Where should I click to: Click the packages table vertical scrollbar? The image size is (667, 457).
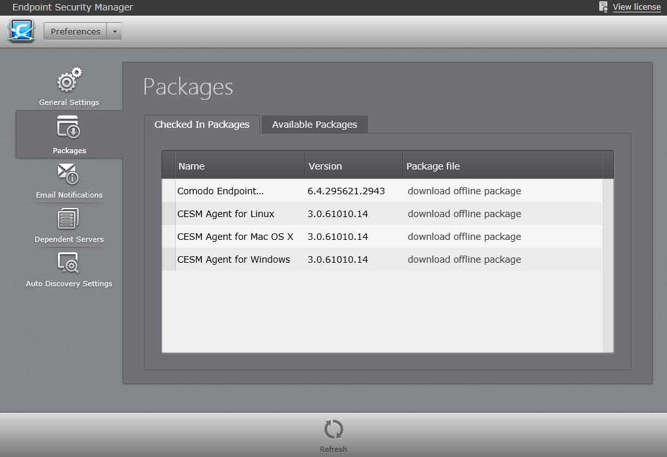pyautogui.click(x=608, y=265)
